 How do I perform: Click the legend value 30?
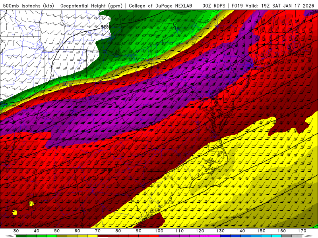click(16, 231)
